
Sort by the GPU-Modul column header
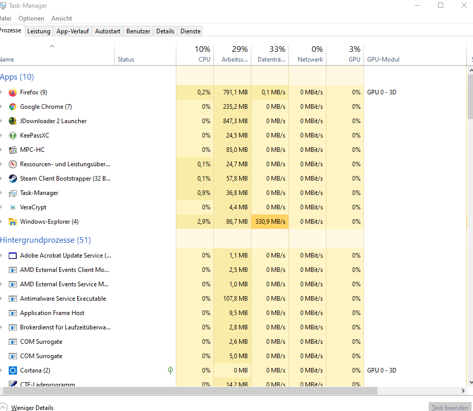click(415, 54)
